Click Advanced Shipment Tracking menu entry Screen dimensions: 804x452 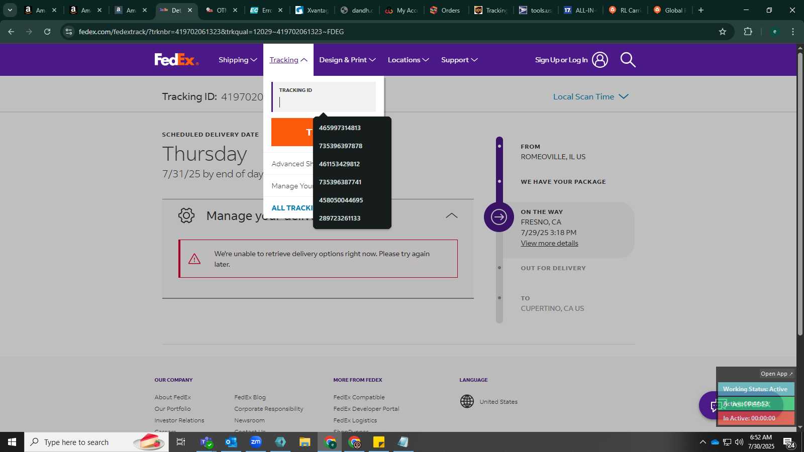(292, 164)
